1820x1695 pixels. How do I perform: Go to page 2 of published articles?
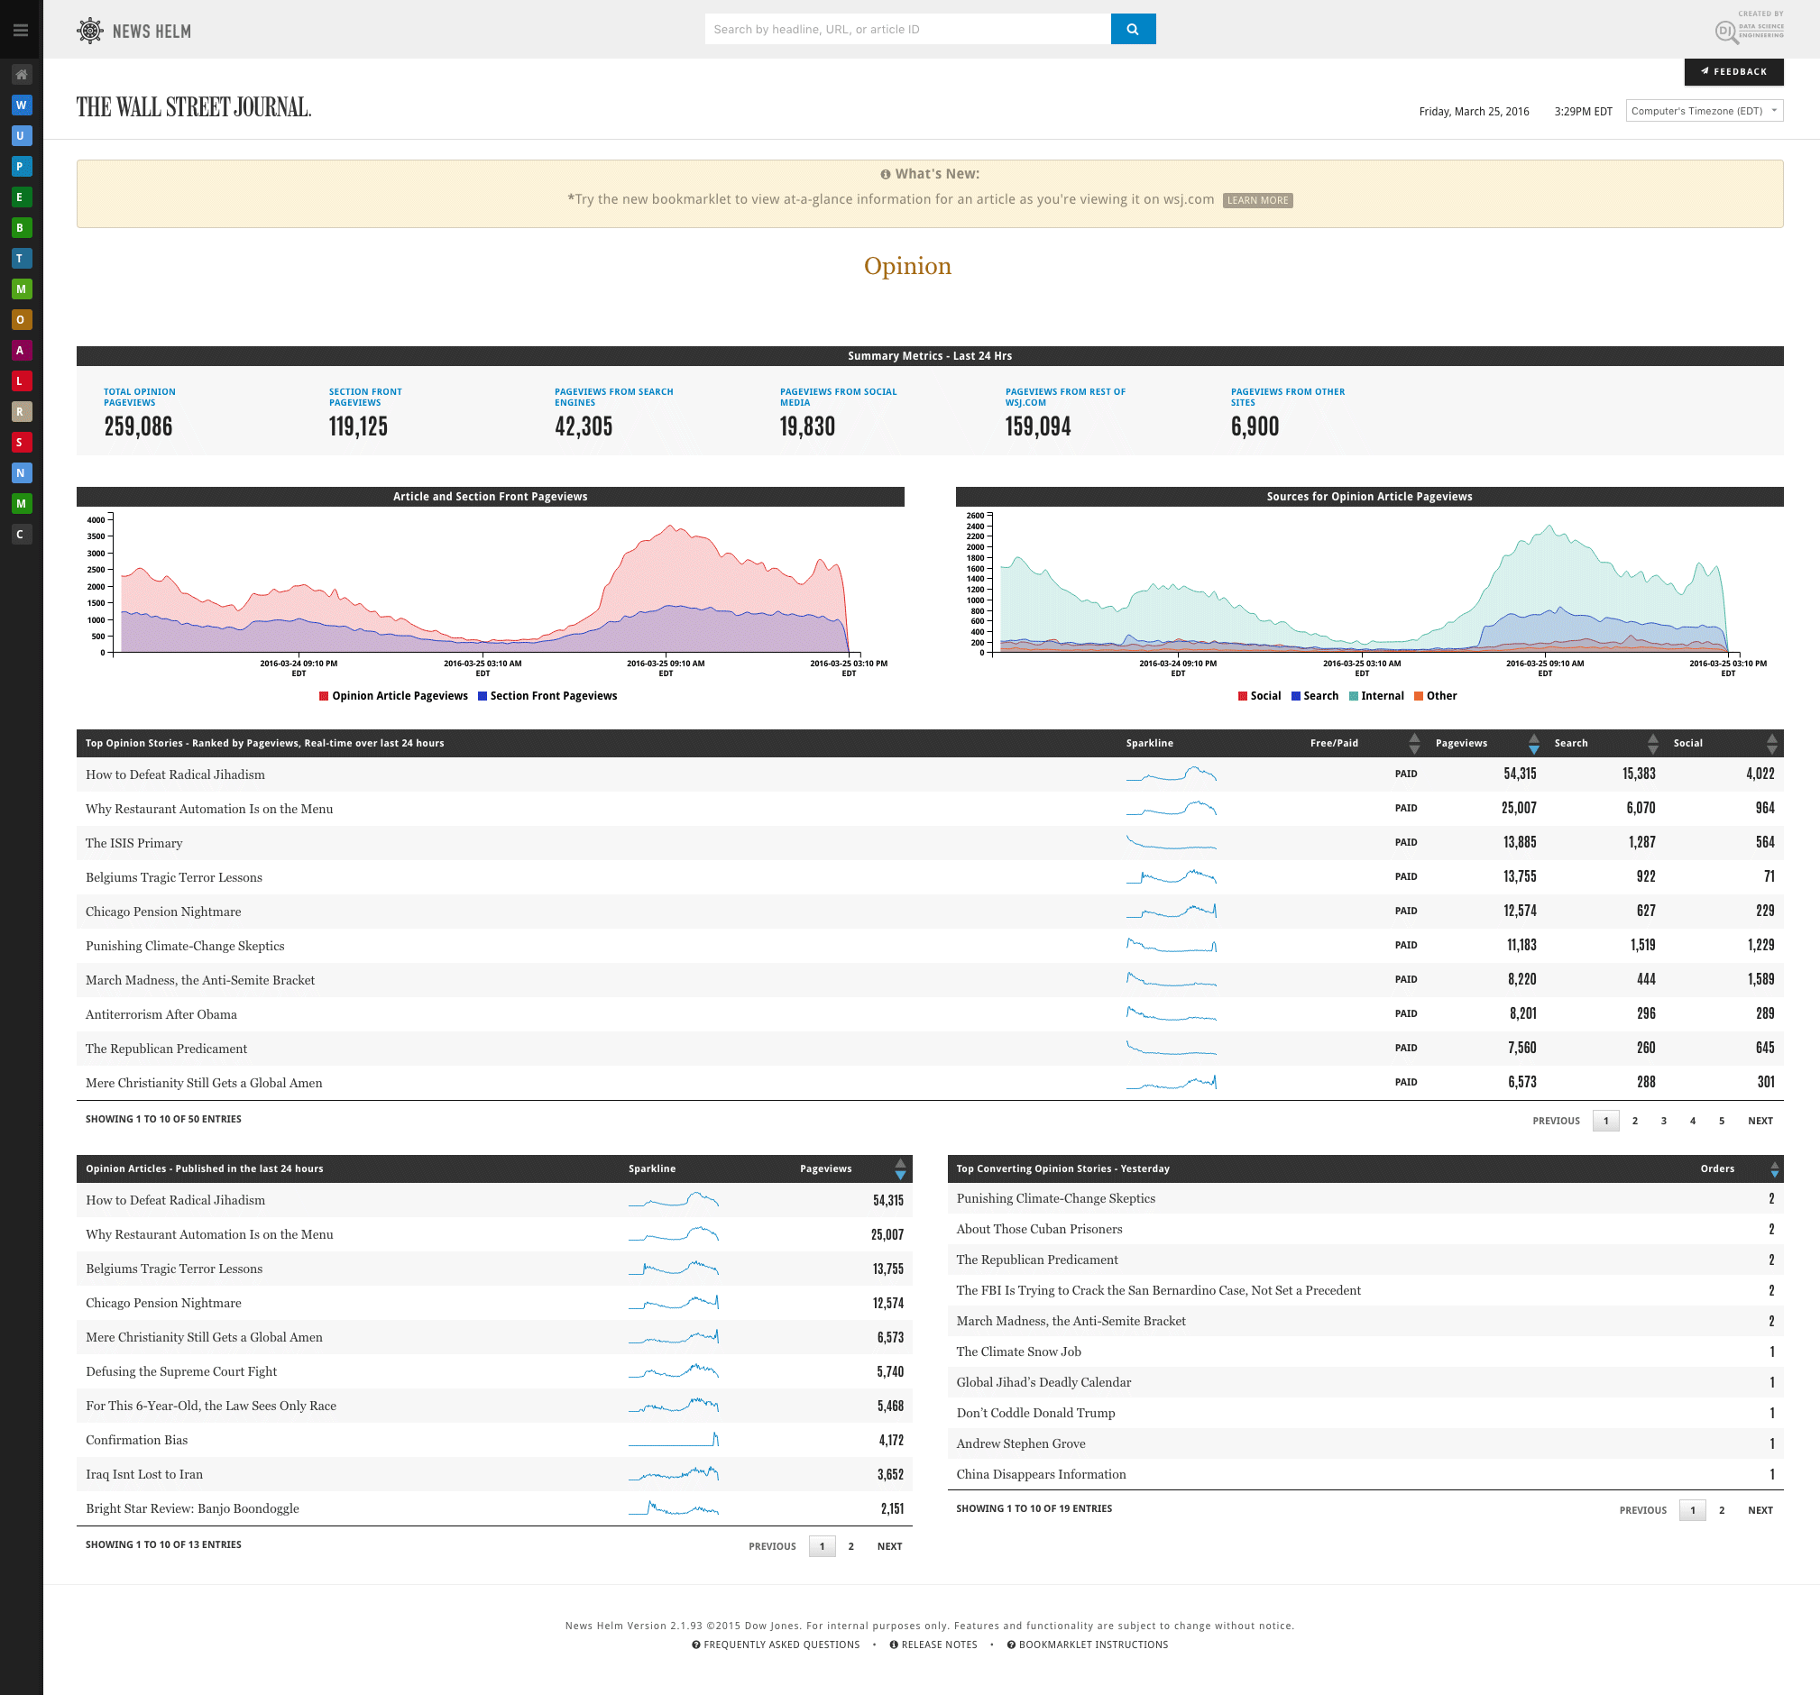pyautogui.click(x=850, y=1547)
